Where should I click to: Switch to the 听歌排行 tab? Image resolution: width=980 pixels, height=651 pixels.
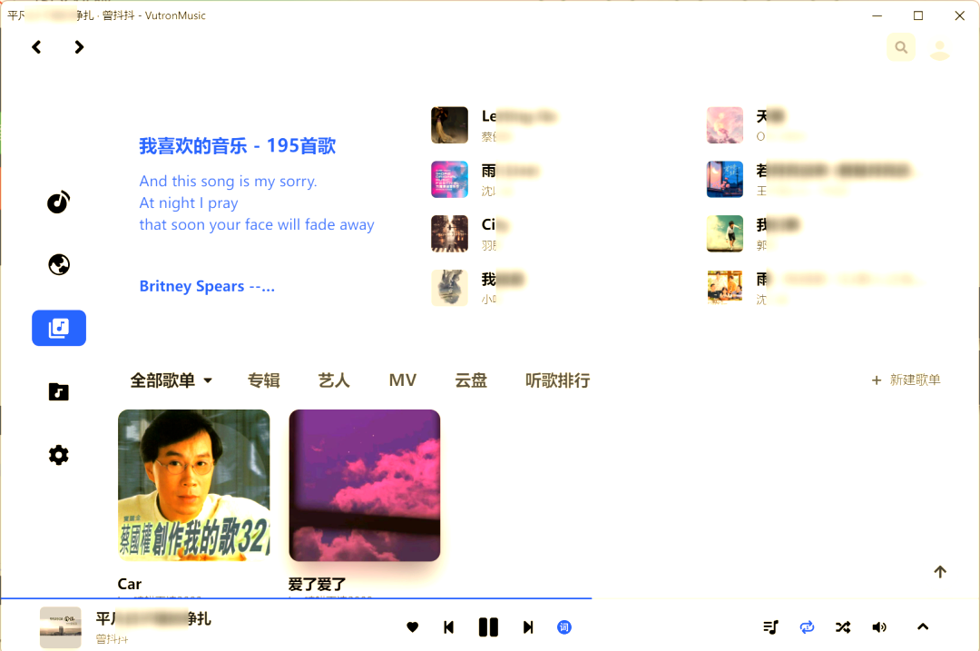557,380
